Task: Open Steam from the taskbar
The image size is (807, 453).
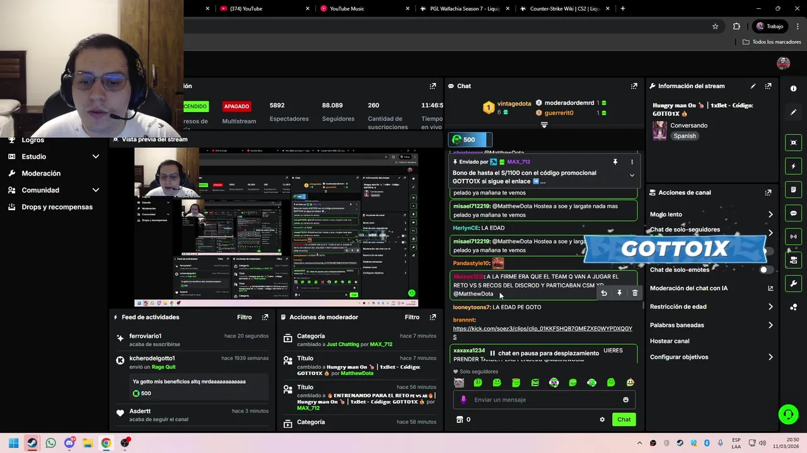Action: (32, 443)
